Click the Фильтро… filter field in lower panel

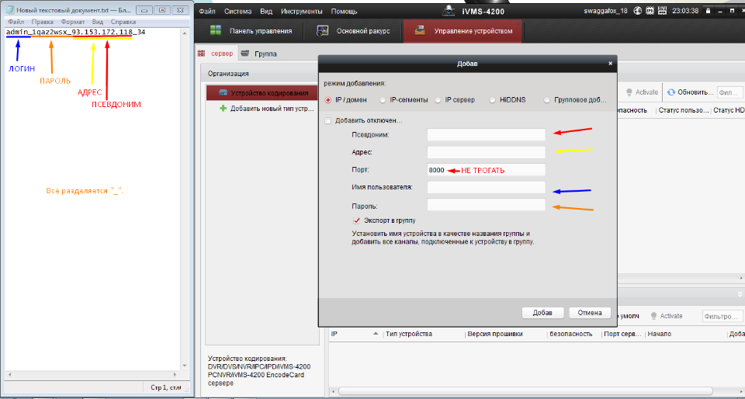point(722,317)
